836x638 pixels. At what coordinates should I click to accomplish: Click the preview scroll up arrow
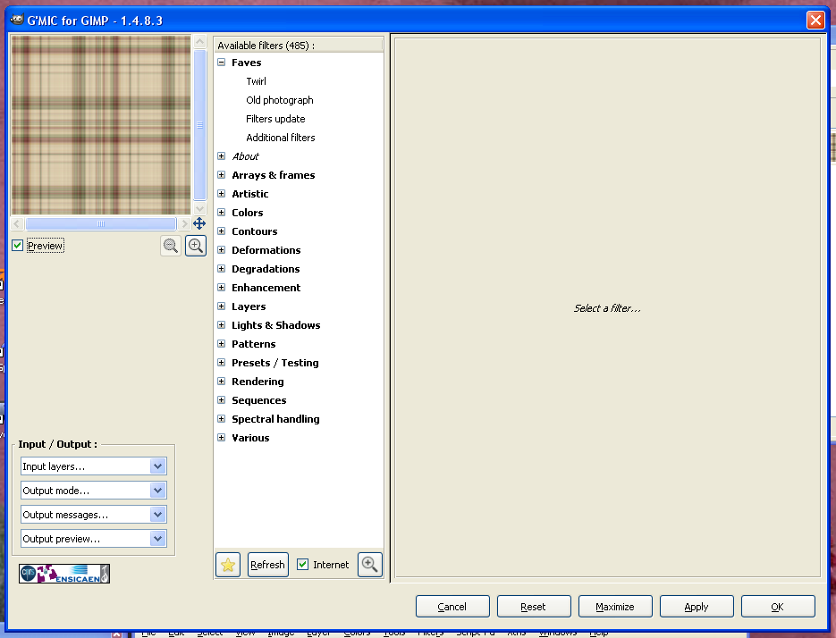point(200,42)
